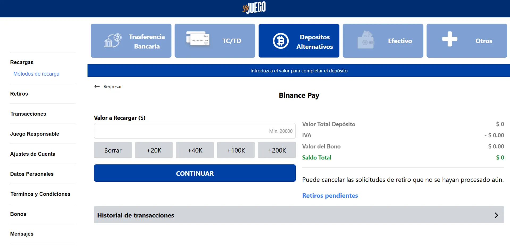Select the Bitcoin icon on Depositos Alternativos
This screenshot has width=510, height=252.
(281, 40)
